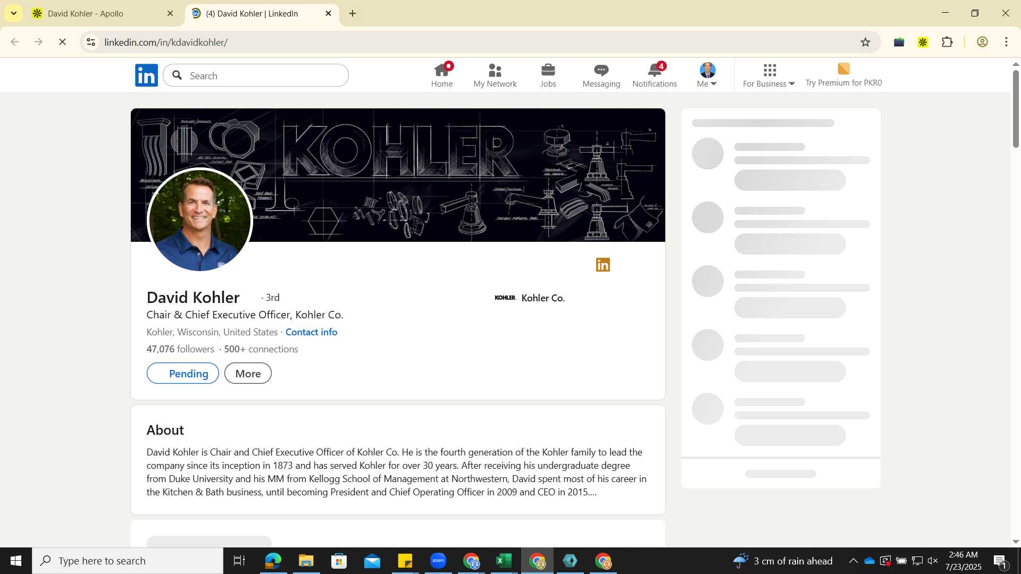Open the tab search dropdown
This screenshot has height=574, width=1021.
click(x=14, y=13)
